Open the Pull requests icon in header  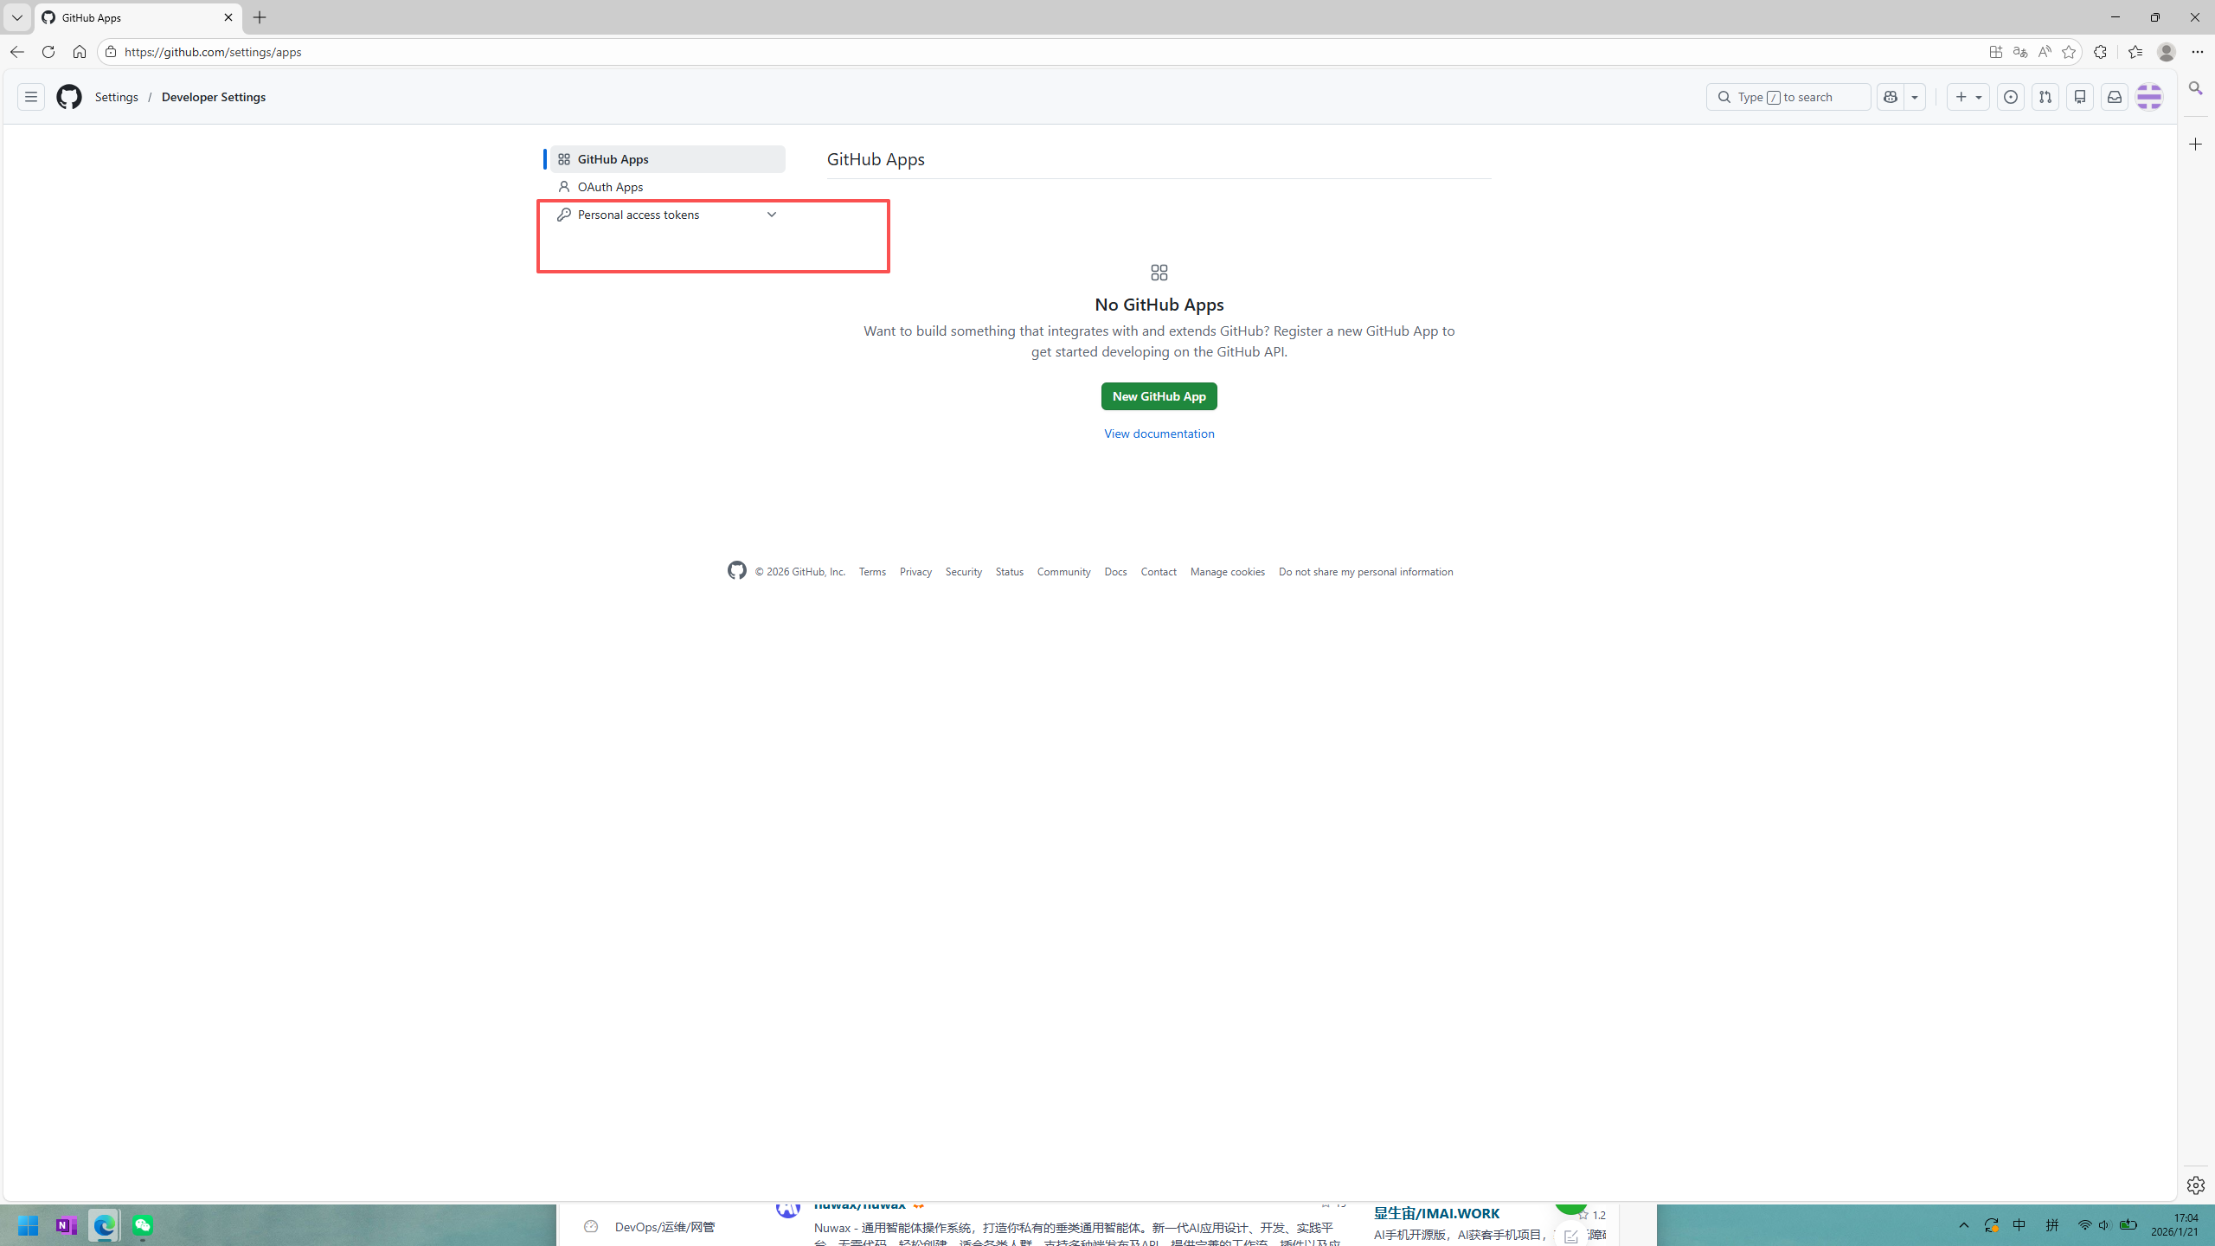2045,97
